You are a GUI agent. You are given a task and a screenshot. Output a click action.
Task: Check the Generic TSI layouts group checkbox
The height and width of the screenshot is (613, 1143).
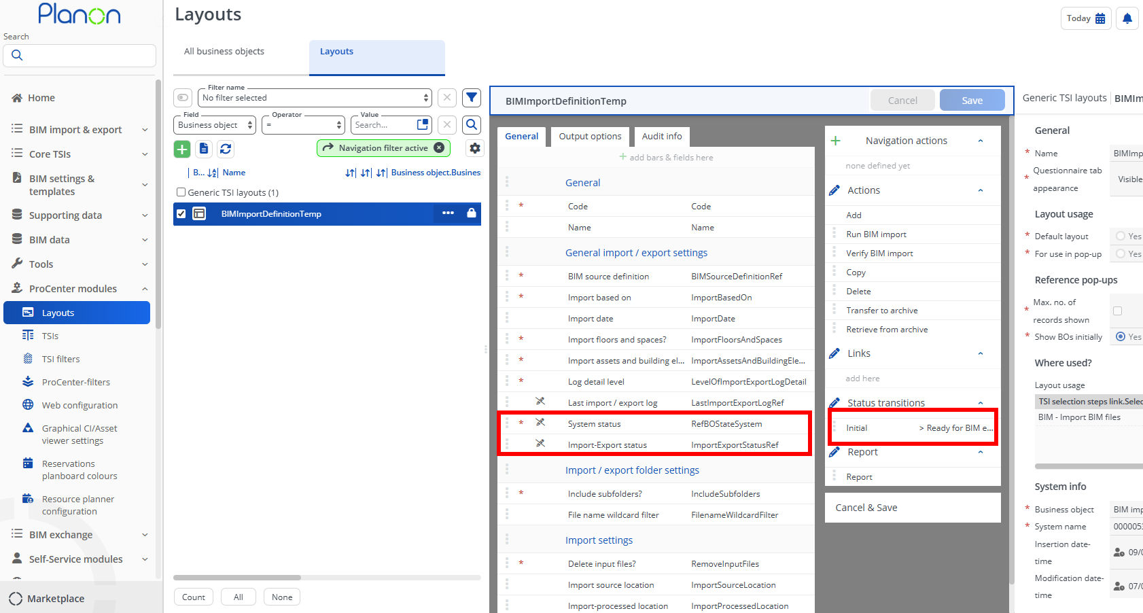click(181, 192)
